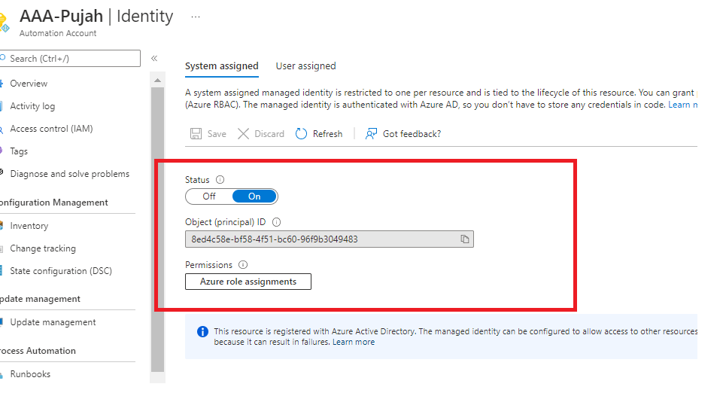The width and height of the screenshot is (723, 396).
Task: Turn system assigned identity Off
Action: tap(209, 196)
